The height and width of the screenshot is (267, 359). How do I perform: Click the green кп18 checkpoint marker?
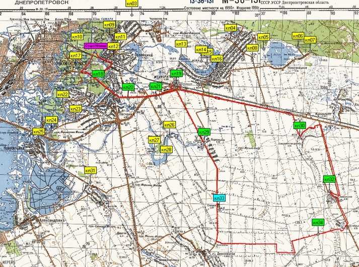98,74
